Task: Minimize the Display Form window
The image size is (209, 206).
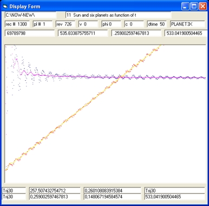Action: click(x=185, y=7)
